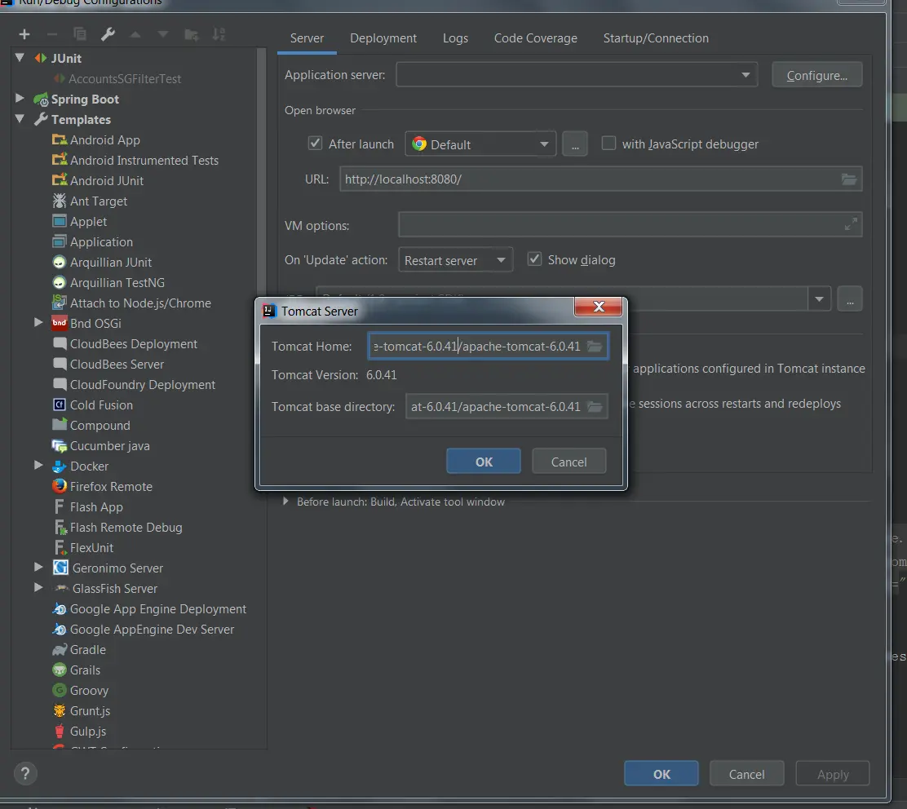907x809 pixels.
Task: Select Android Instrumented Tests template
Action: click(x=135, y=160)
